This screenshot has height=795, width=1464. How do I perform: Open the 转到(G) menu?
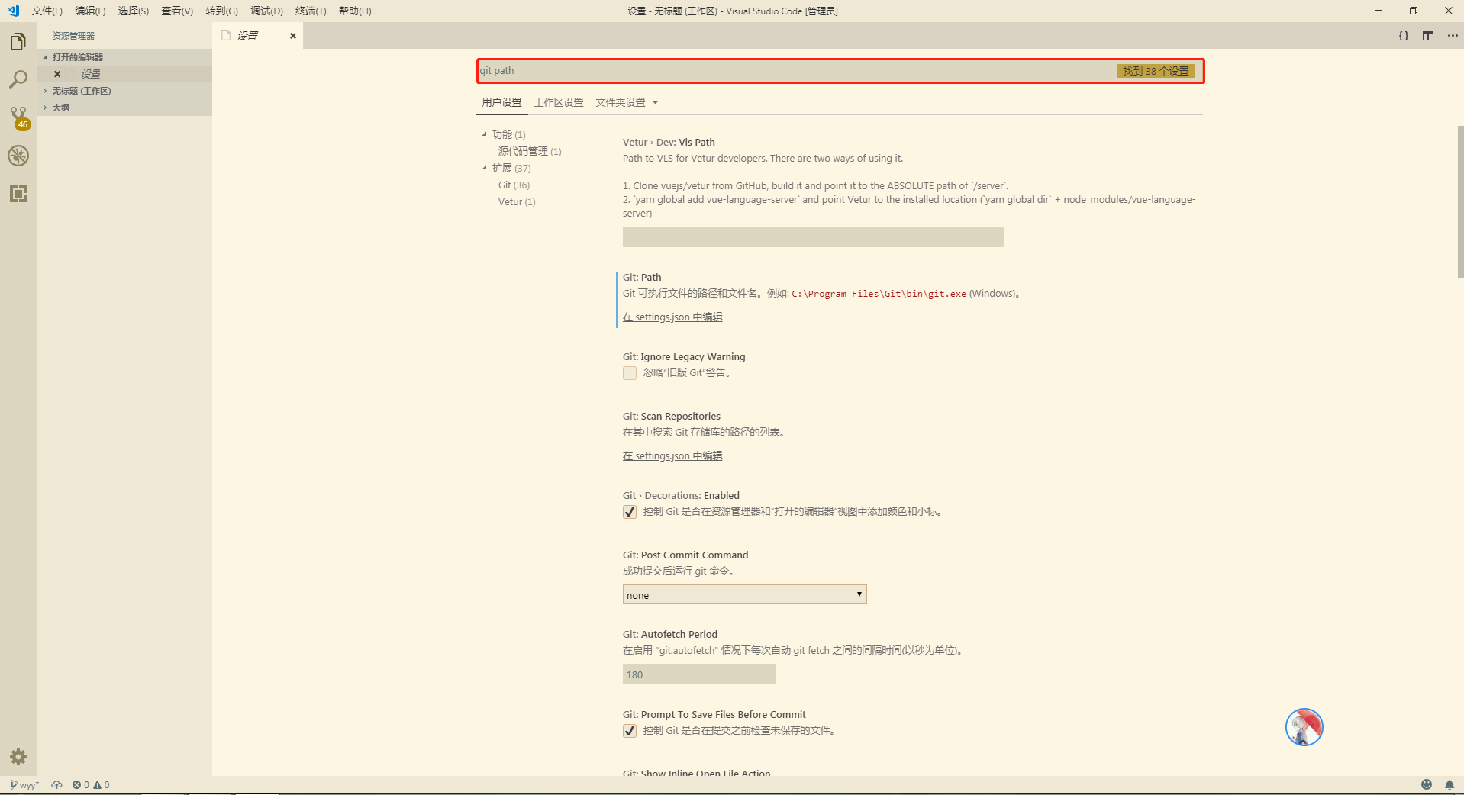click(x=221, y=11)
